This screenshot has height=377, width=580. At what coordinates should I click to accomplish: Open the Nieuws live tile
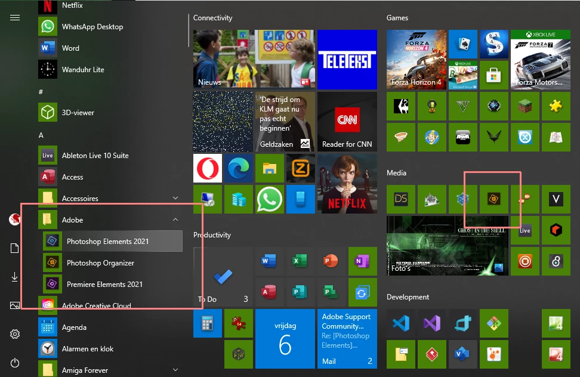pyautogui.click(x=254, y=60)
